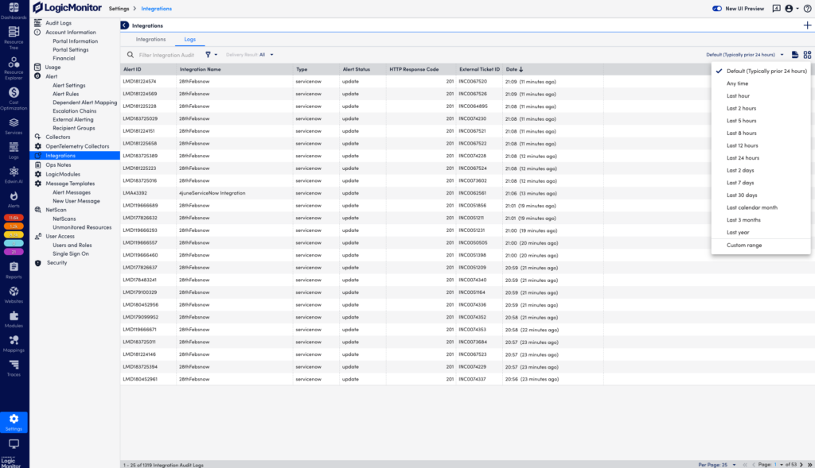Click the Filter Integration Audit field
Image resolution: width=815 pixels, height=468 pixels.
[166, 55]
